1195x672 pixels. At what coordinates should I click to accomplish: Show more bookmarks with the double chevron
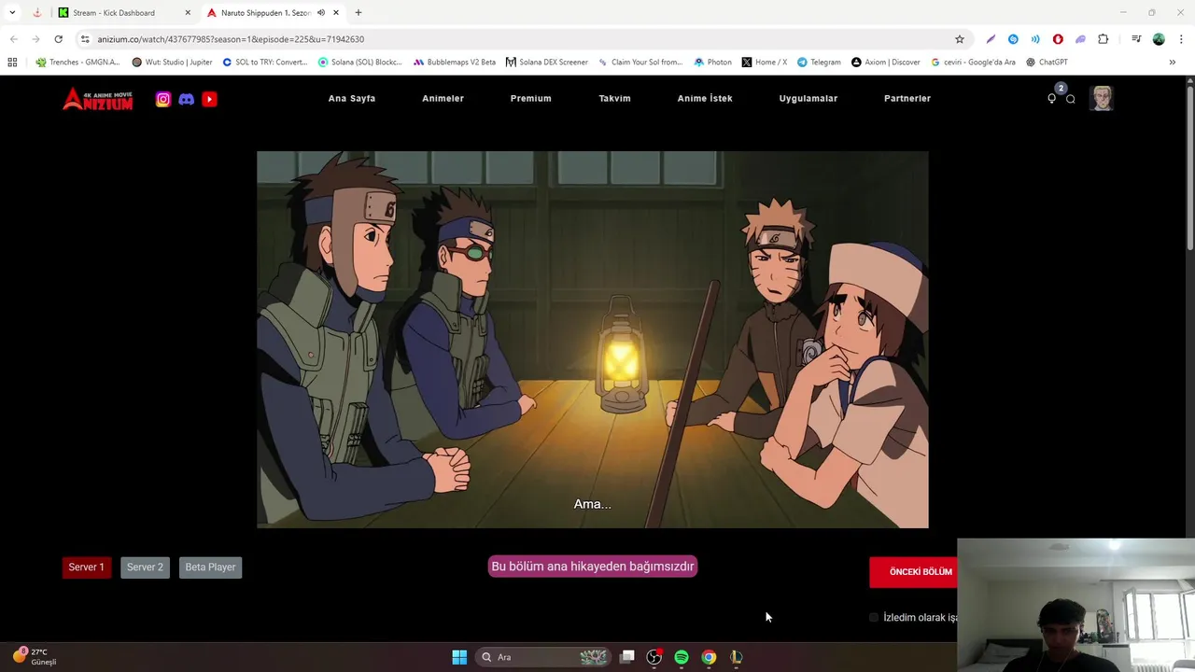pyautogui.click(x=1173, y=63)
